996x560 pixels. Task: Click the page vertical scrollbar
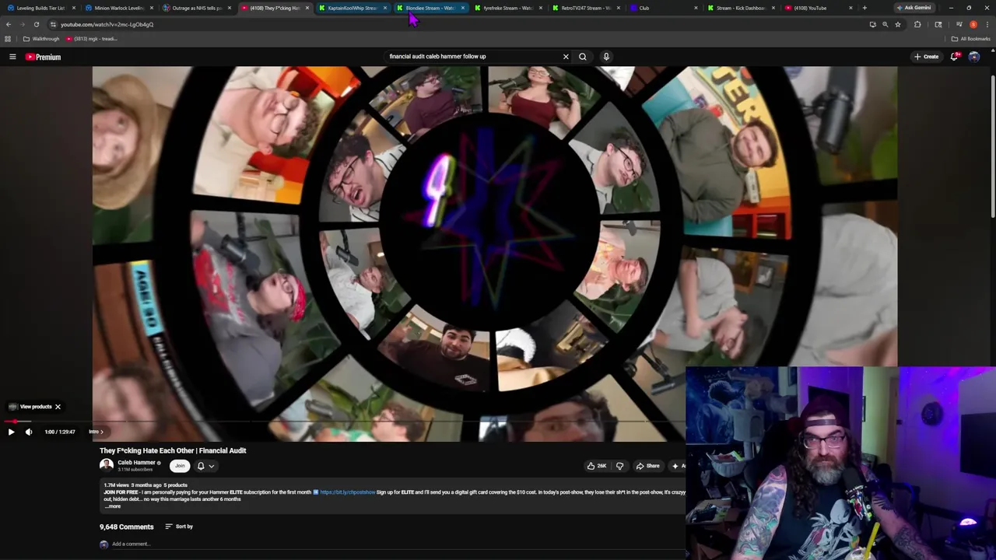992,148
